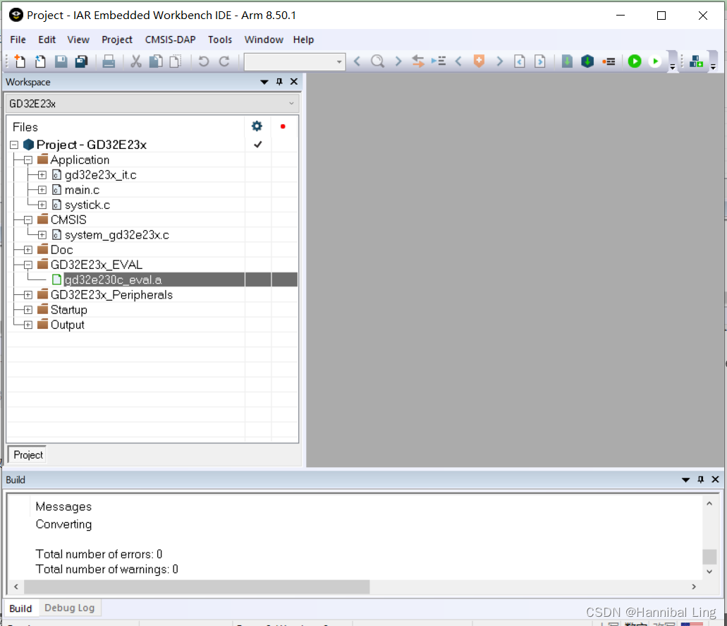Click Previous Bookmark arrow left of bookmark icon

click(458, 61)
